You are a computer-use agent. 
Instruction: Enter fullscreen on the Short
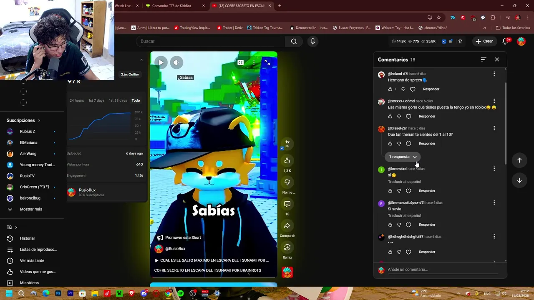(267, 62)
